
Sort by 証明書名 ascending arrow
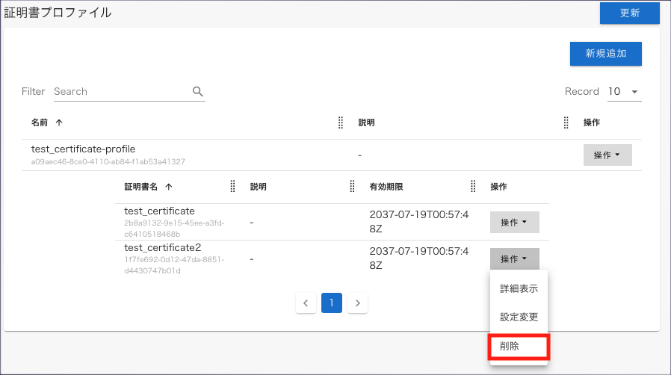[x=169, y=187]
